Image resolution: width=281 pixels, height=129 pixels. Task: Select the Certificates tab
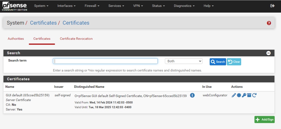(42, 39)
